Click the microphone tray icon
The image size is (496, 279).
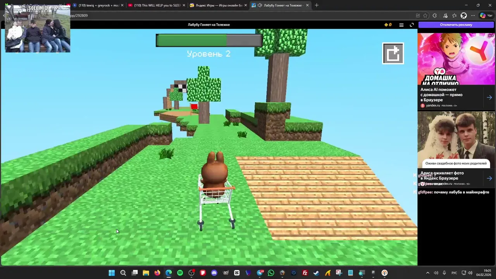click(444, 273)
